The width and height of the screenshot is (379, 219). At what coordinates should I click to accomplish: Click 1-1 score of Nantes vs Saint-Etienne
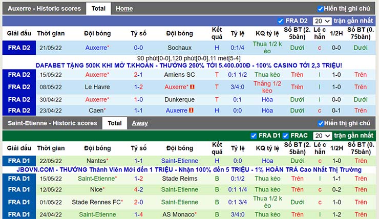coord(138,161)
